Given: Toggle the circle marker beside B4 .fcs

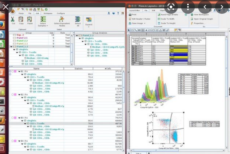Looking at the screenshot, I should (13, 141).
